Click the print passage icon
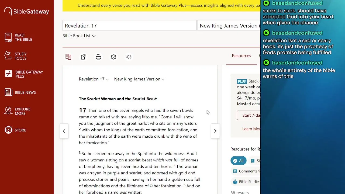Image resolution: width=345 pixels, height=194 pixels. (x=98, y=57)
